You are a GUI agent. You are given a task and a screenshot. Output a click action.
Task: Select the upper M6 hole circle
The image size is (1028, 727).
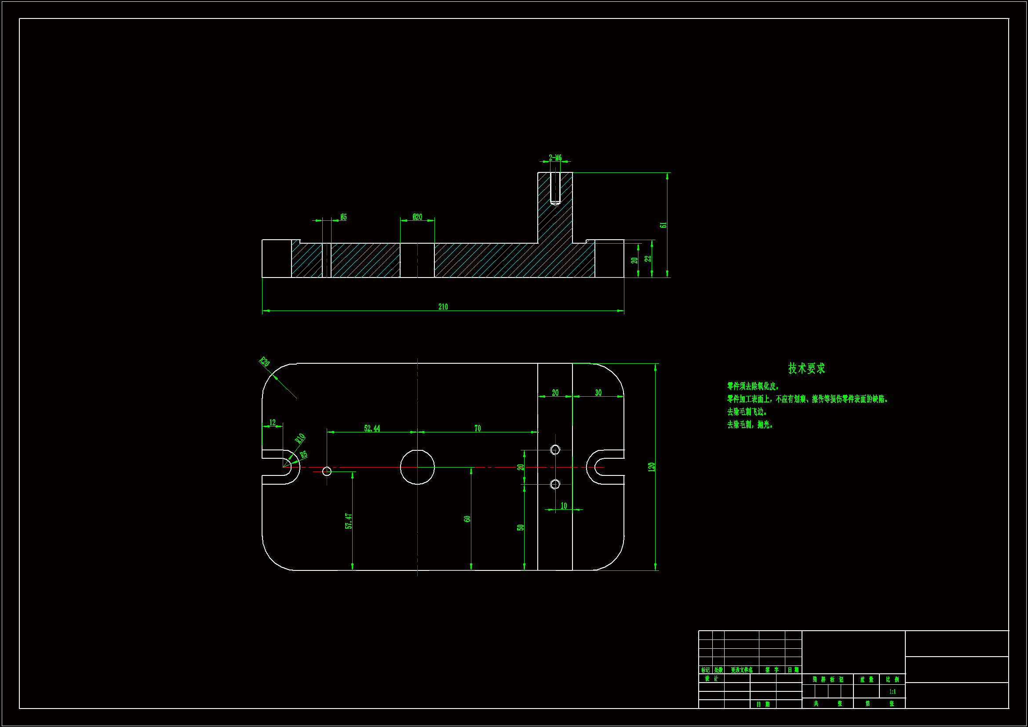tap(555, 450)
